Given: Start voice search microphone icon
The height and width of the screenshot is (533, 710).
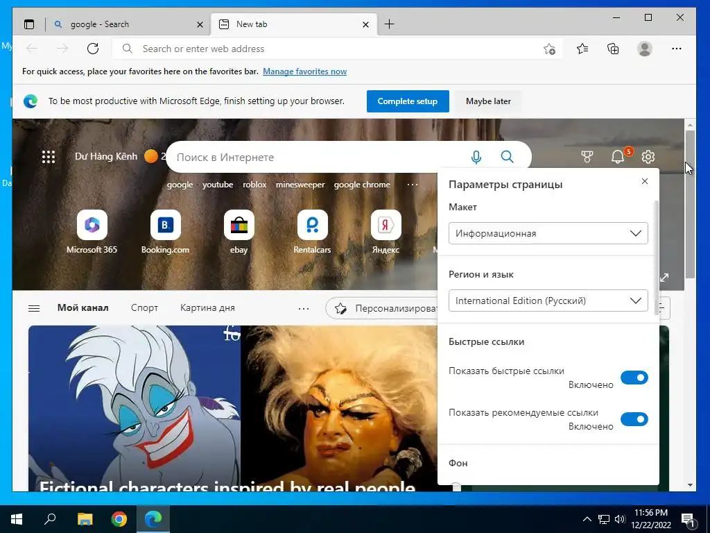Looking at the screenshot, I should [x=476, y=157].
